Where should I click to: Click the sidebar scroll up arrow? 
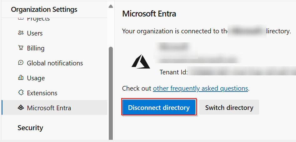(x=111, y=7)
